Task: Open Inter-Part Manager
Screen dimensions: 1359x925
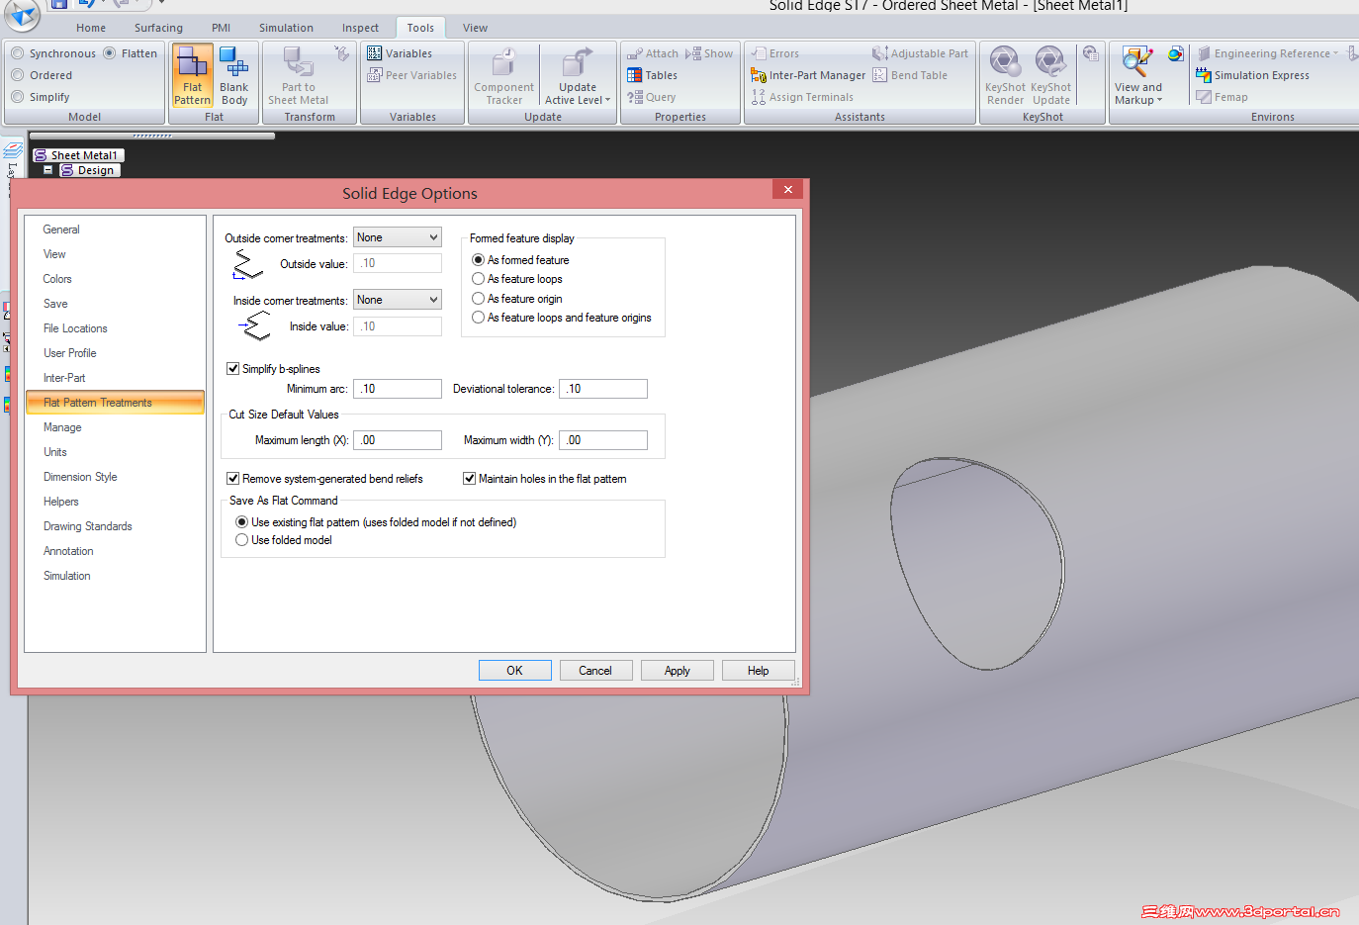Action: tap(808, 75)
